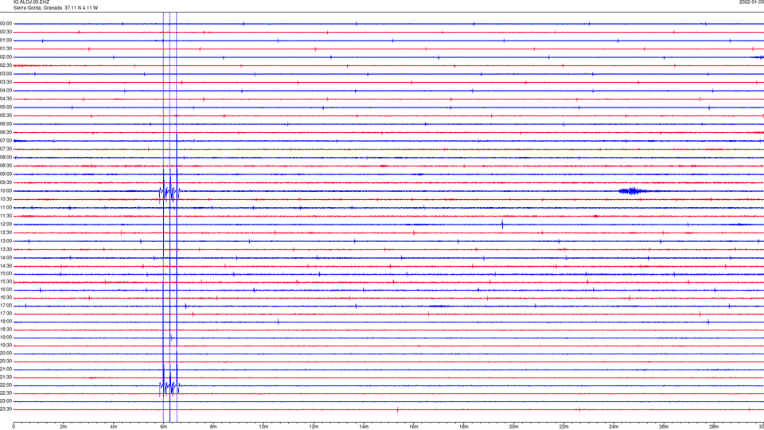Click the 12m tick label on the axis

click(x=314, y=427)
